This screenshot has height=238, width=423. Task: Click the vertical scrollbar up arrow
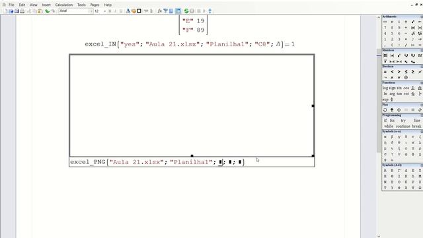coord(379,18)
